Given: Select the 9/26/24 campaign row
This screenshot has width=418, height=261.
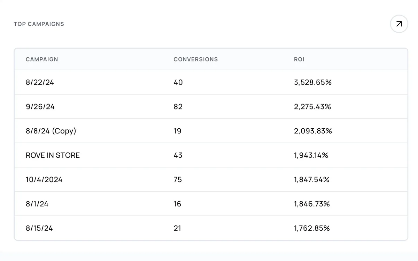Looking at the screenshot, I should (39, 107).
